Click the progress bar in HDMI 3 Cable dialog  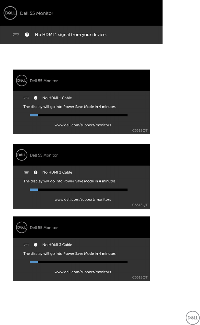(79, 262)
